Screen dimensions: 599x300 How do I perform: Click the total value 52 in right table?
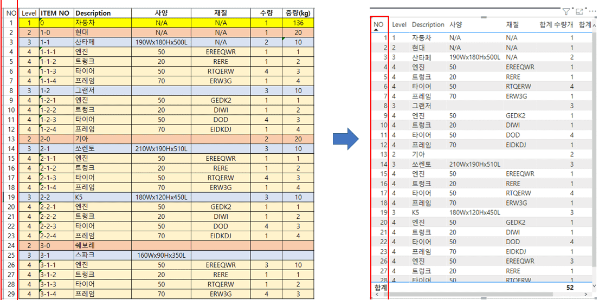[x=570, y=288]
